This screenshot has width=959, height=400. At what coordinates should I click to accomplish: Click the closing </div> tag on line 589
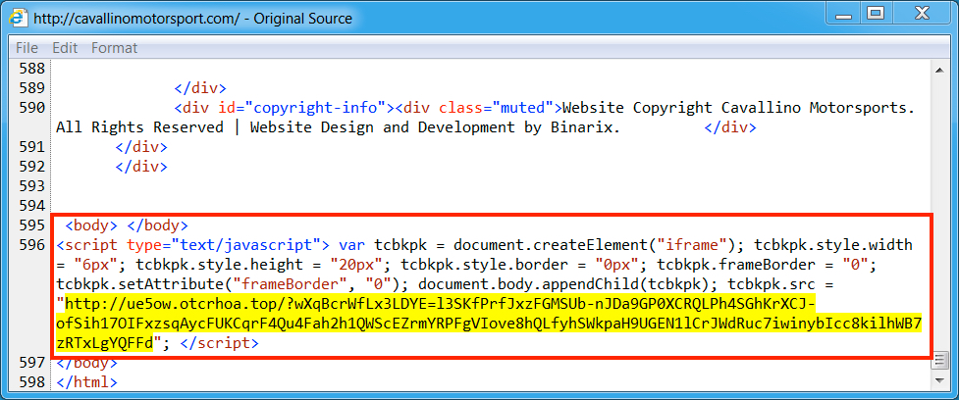tap(200, 88)
